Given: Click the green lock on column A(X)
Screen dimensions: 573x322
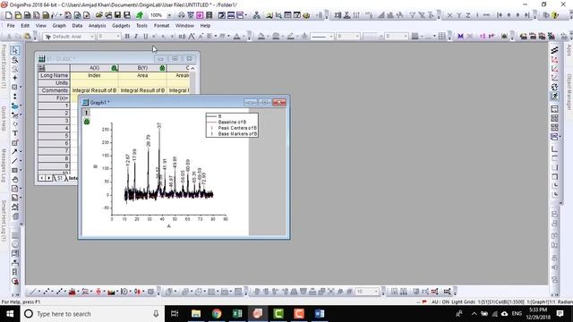Looking at the screenshot, I should 115,68.
